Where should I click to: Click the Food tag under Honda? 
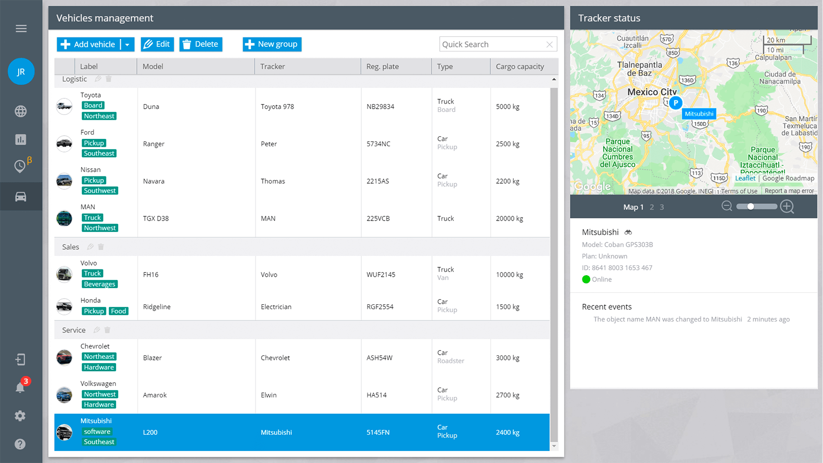[118, 311]
